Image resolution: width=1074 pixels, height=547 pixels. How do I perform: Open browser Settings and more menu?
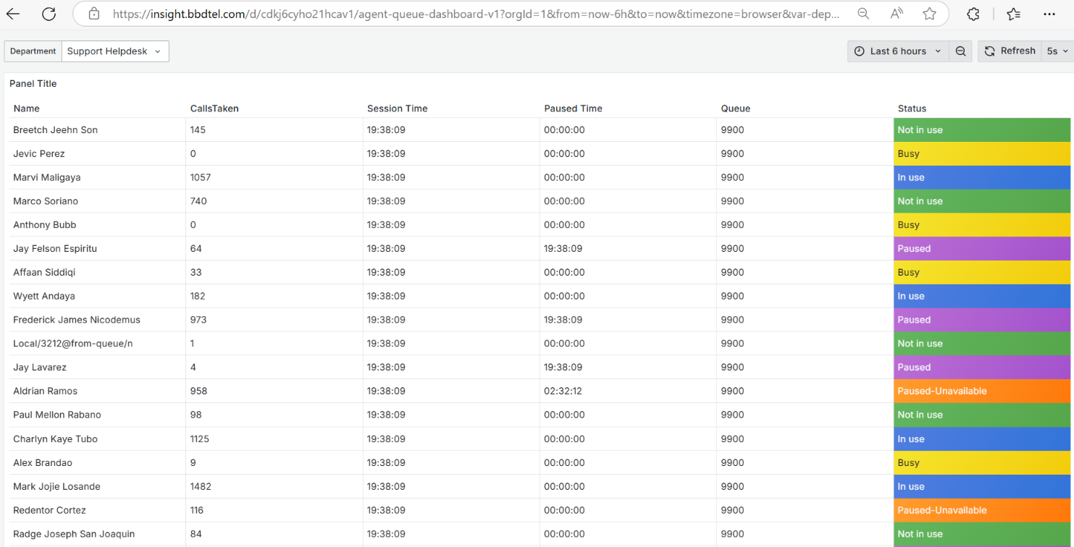(x=1049, y=14)
